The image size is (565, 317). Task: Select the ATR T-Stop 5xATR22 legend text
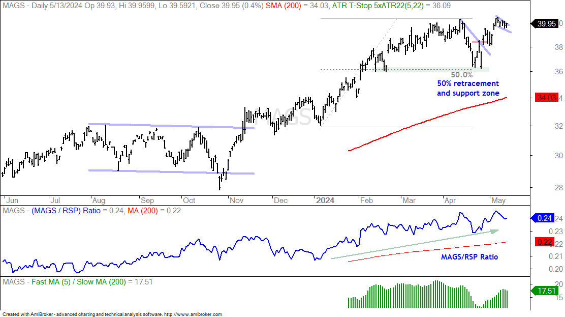click(378, 6)
